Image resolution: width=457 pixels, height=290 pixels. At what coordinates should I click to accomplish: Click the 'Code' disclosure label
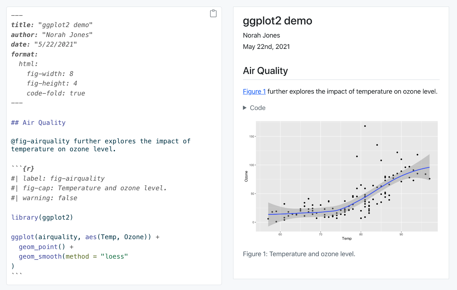258,108
